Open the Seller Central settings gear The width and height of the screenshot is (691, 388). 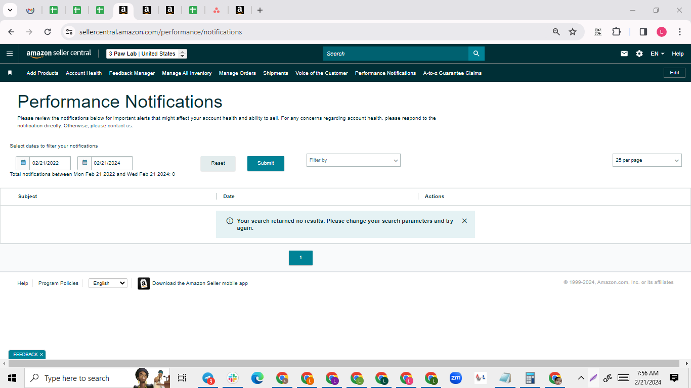point(639,54)
